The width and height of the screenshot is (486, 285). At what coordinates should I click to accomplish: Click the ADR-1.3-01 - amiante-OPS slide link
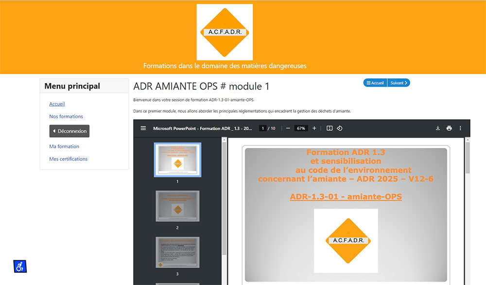(346, 196)
